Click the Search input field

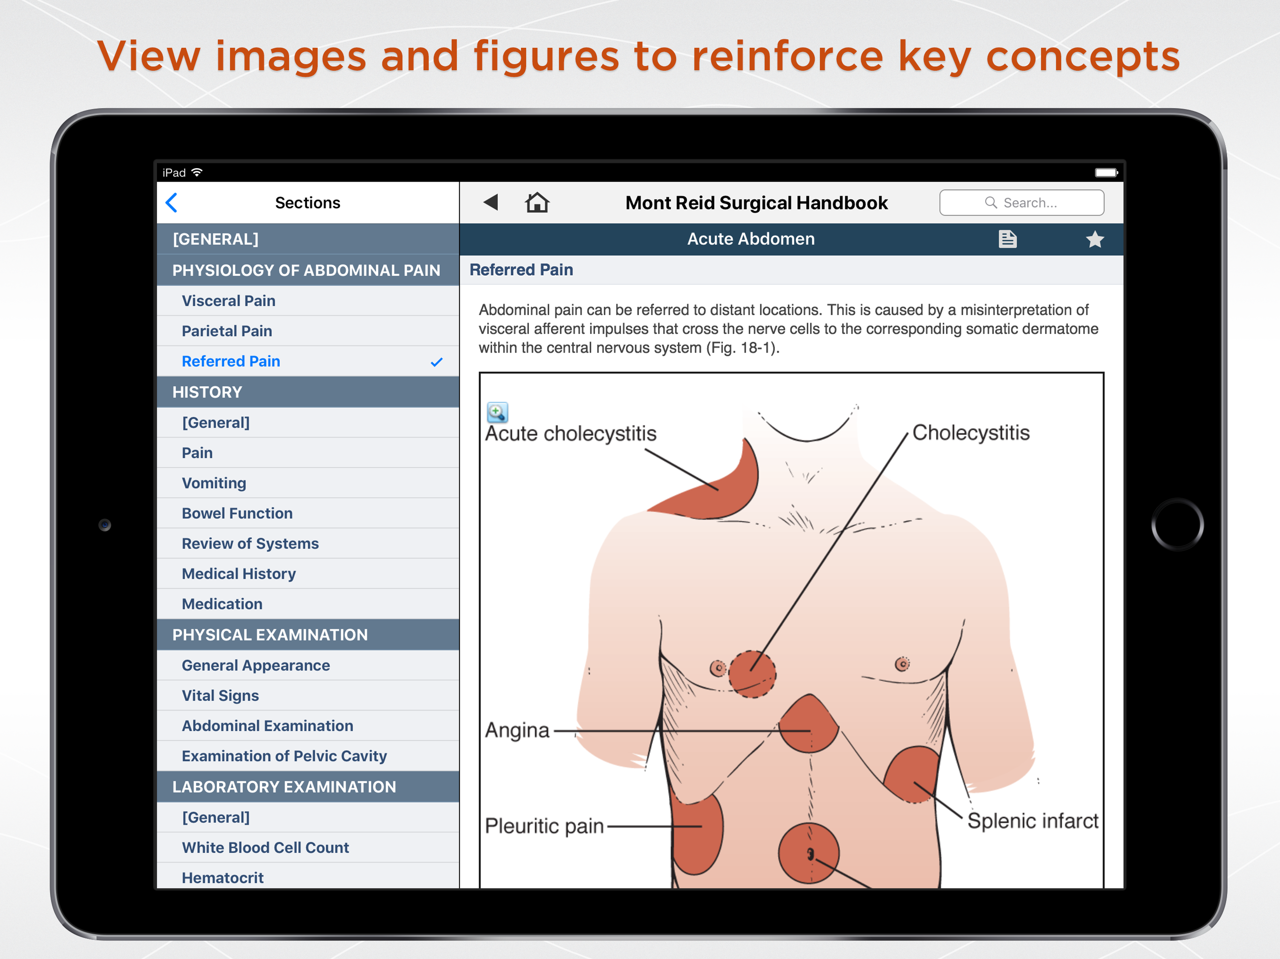1029,202
